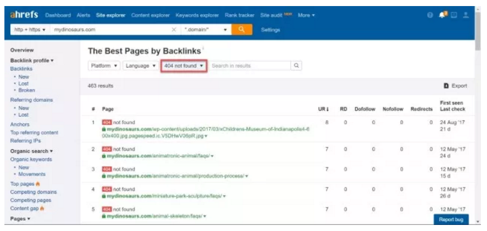Sort by the RD column header

[343, 109]
